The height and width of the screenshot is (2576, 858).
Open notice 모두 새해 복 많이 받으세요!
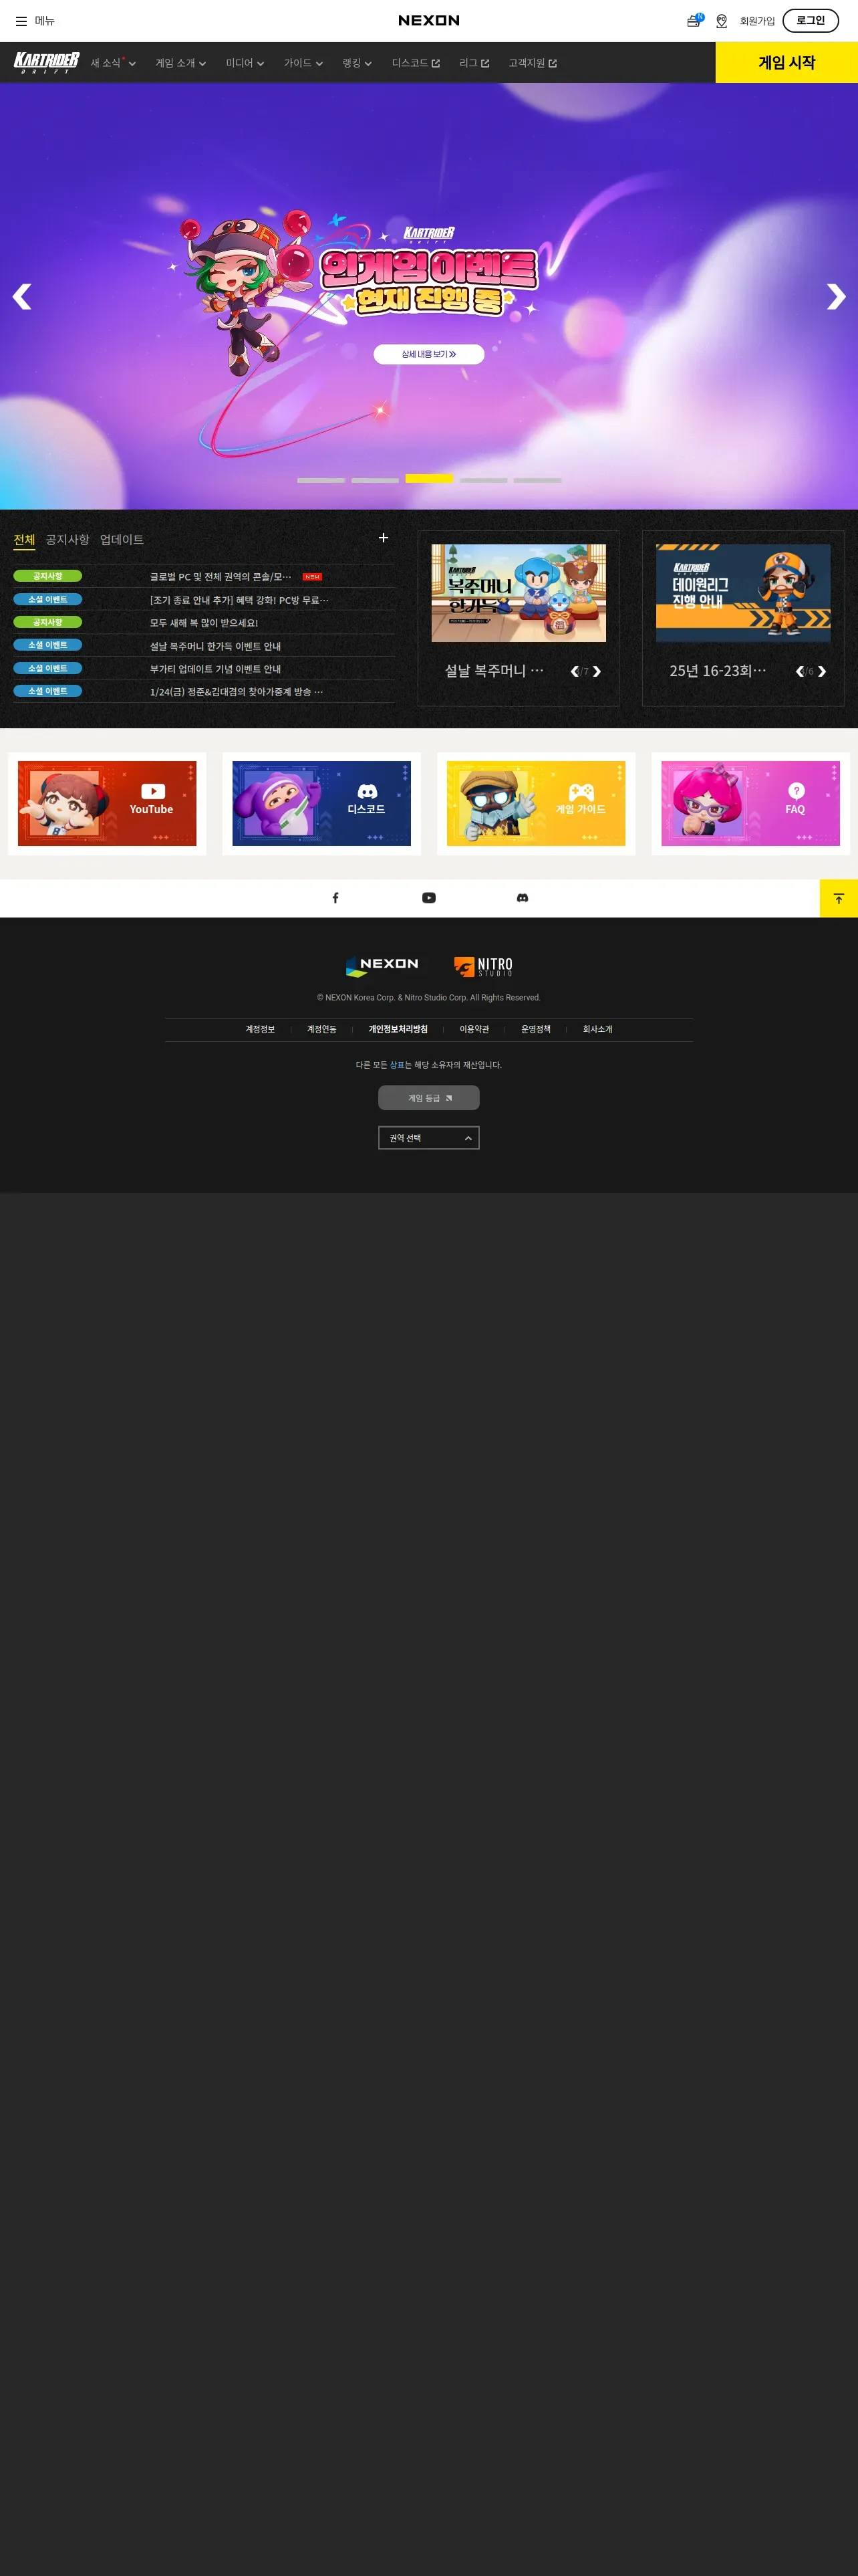204,623
